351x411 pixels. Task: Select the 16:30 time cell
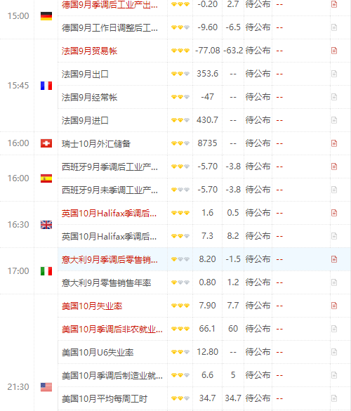[18, 225]
